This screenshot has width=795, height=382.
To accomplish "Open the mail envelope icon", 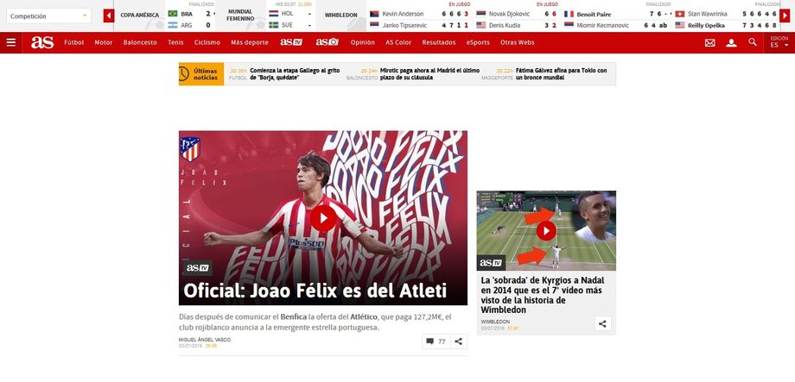I will 709,43.
